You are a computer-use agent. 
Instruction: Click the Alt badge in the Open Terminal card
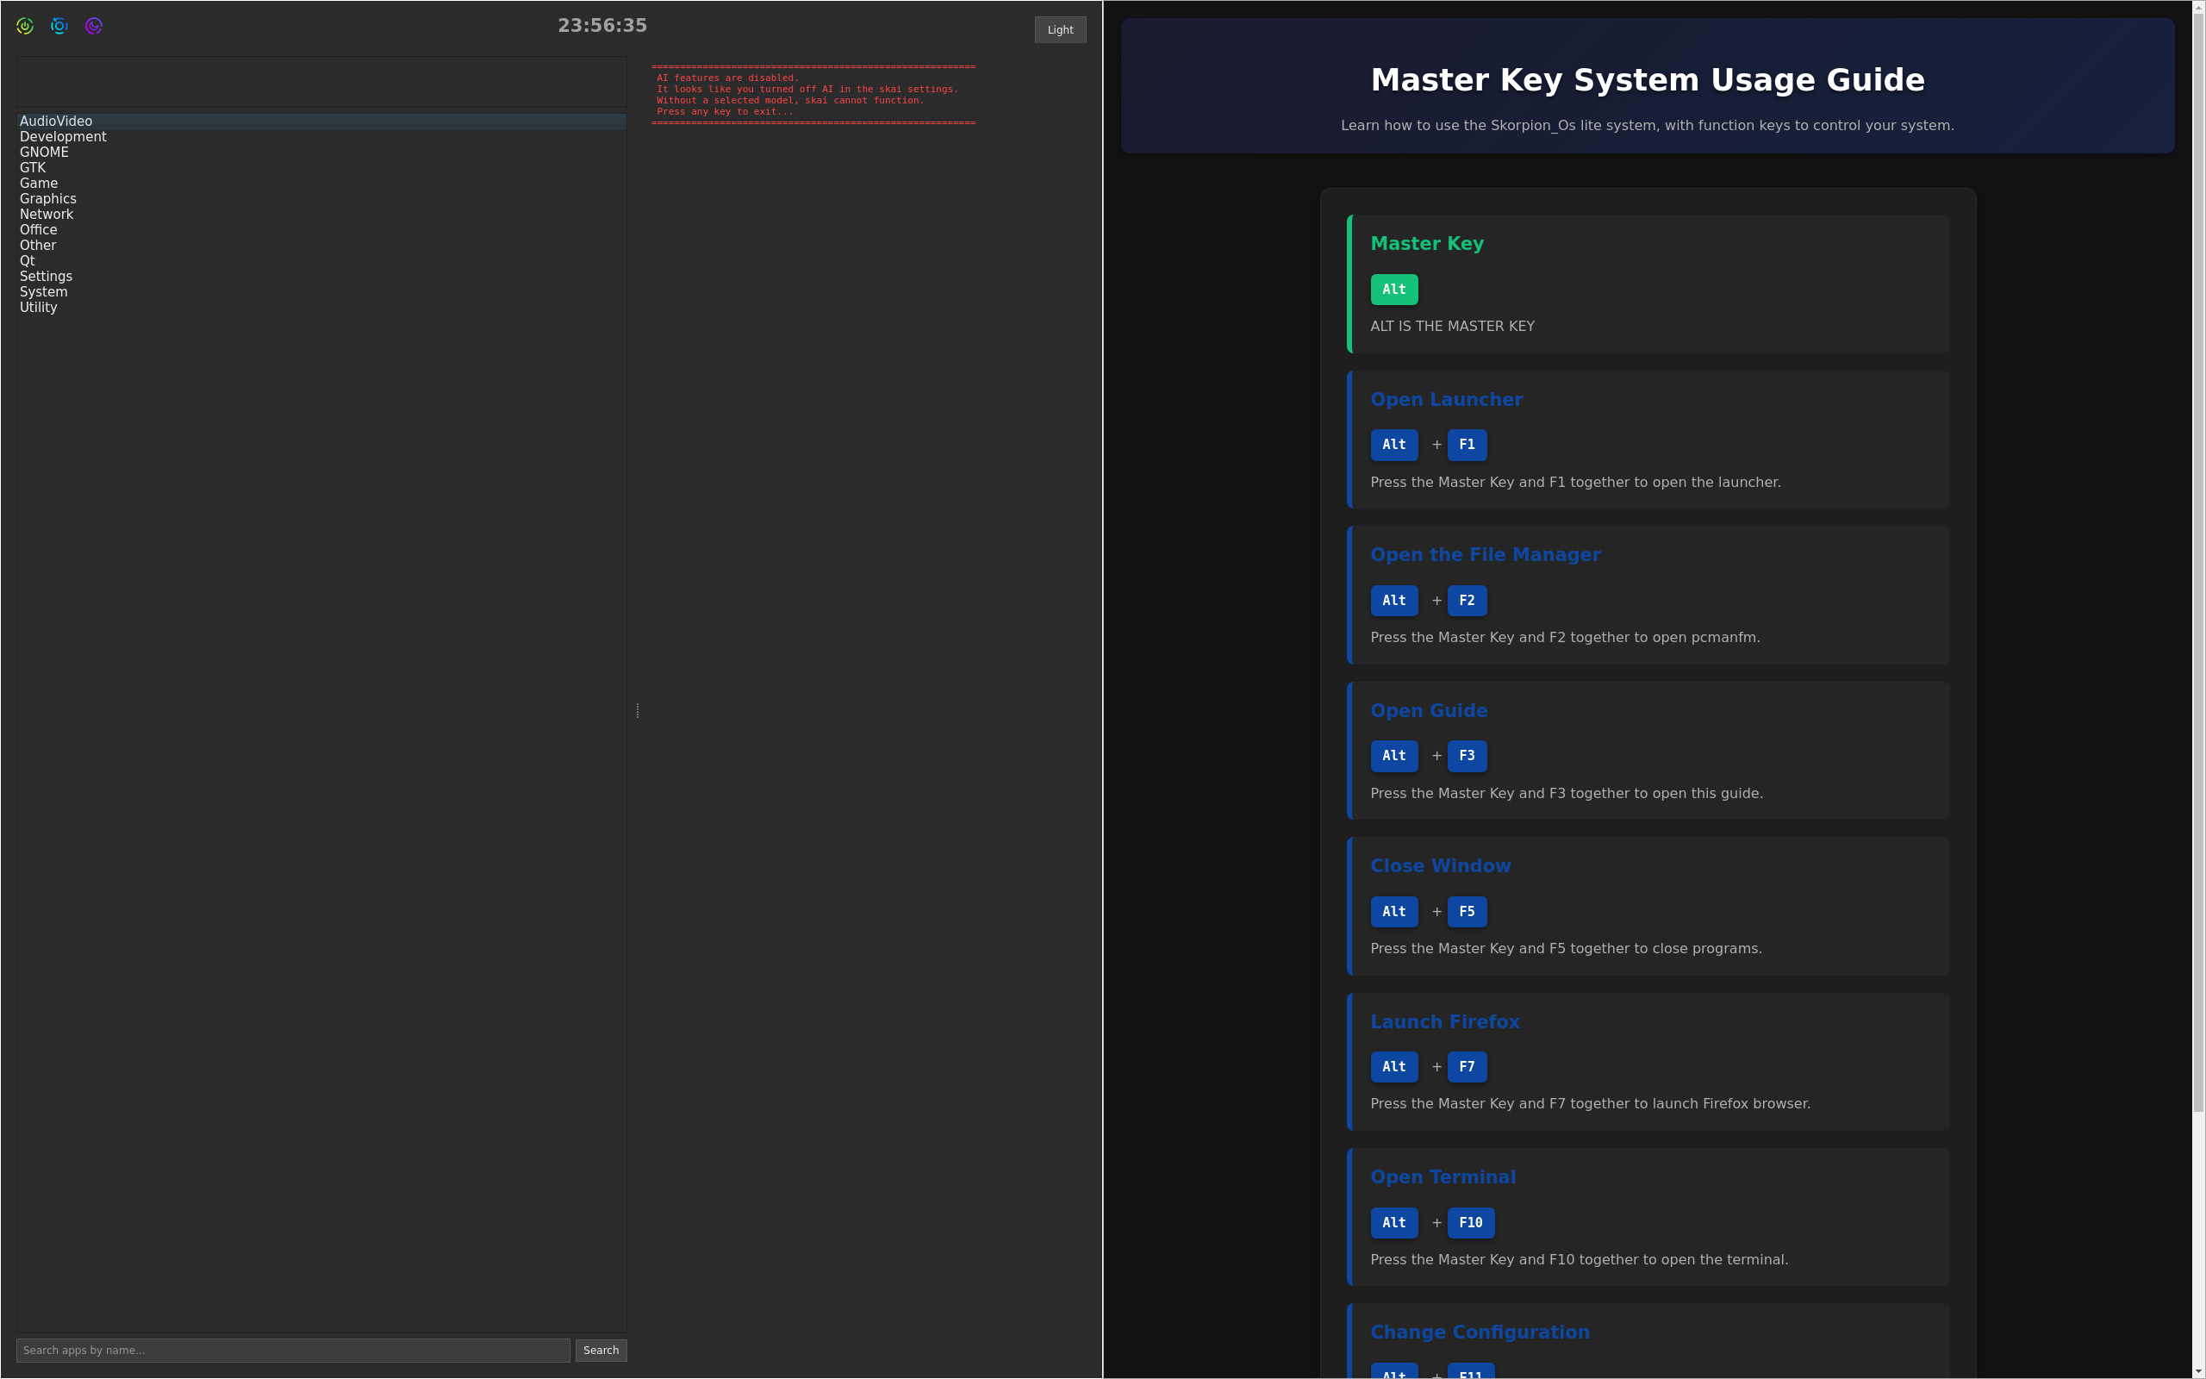(1393, 1222)
